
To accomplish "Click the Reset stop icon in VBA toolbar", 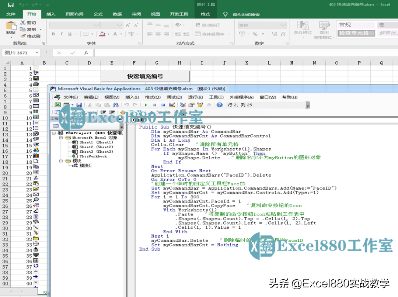I will 163,105.
